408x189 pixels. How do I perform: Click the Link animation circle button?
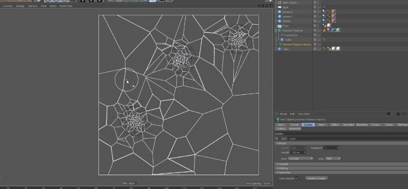pos(276,139)
